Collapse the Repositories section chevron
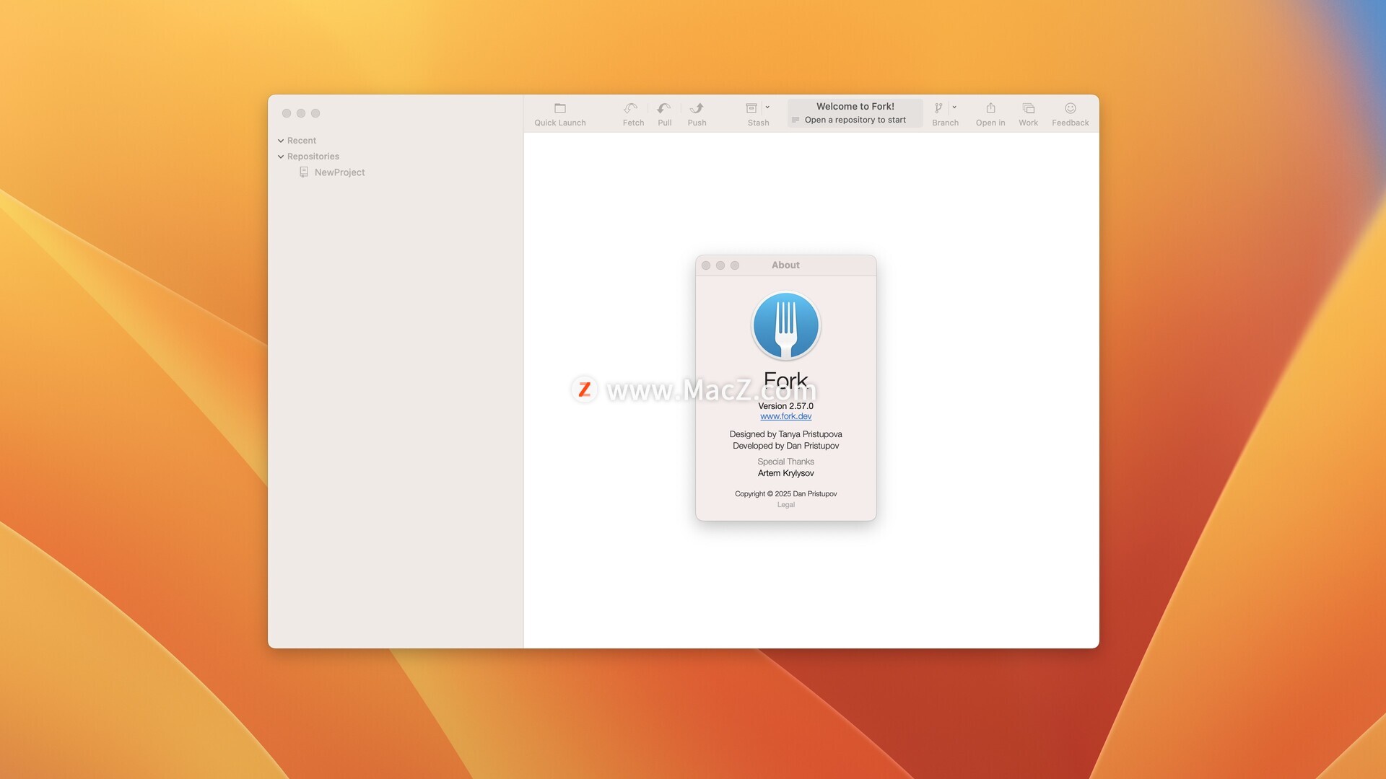This screenshot has height=779, width=1386. (281, 157)
